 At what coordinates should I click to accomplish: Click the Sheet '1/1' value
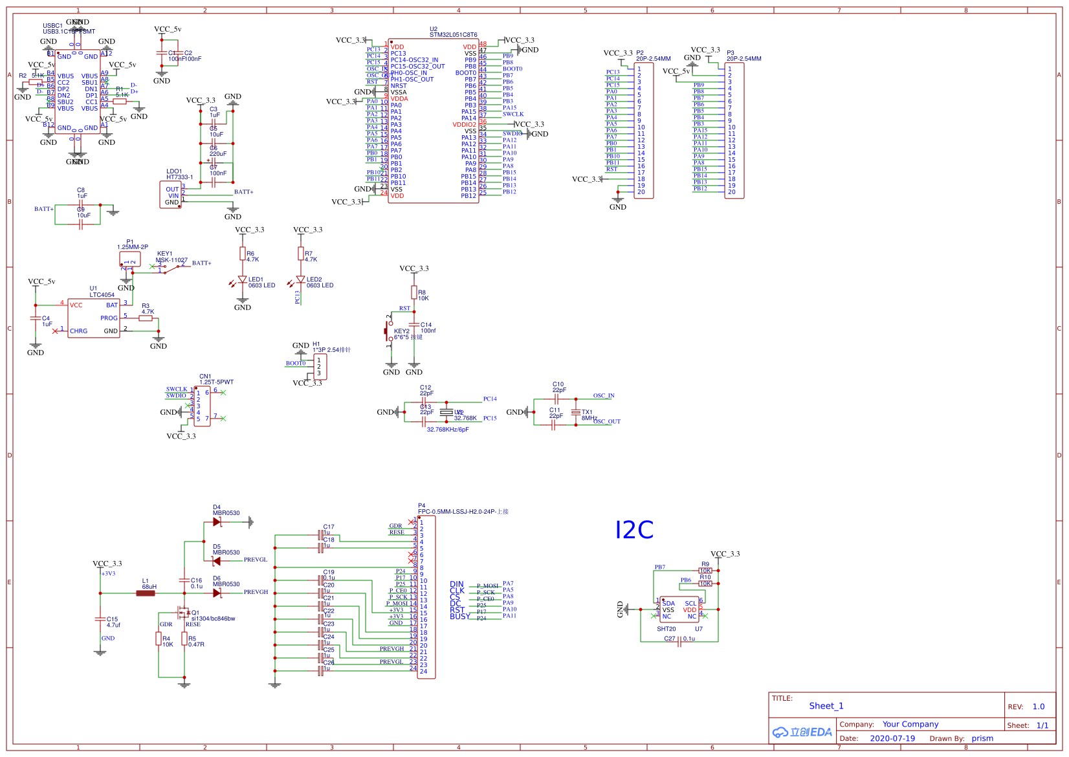[x=1042, y=725]
